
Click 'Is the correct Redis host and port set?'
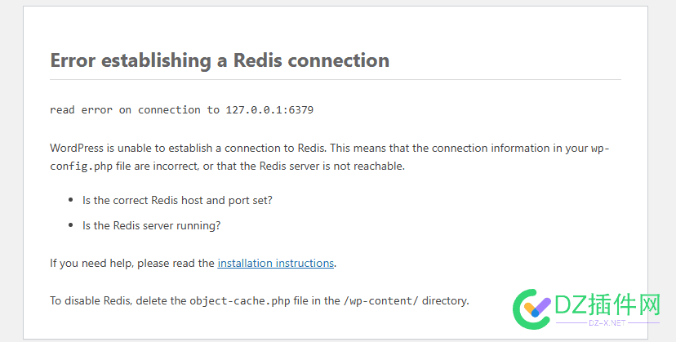(177, 201)
